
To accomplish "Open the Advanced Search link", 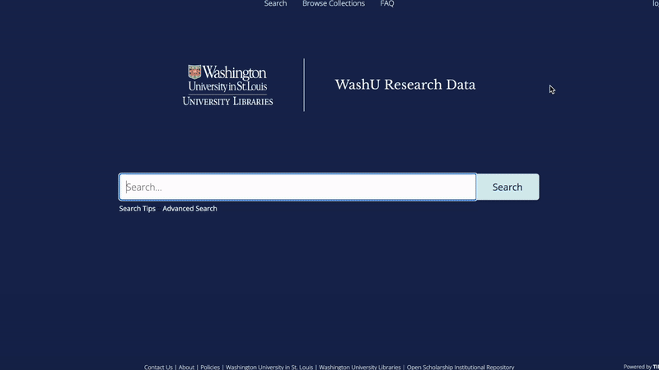I will click(189, 209).
